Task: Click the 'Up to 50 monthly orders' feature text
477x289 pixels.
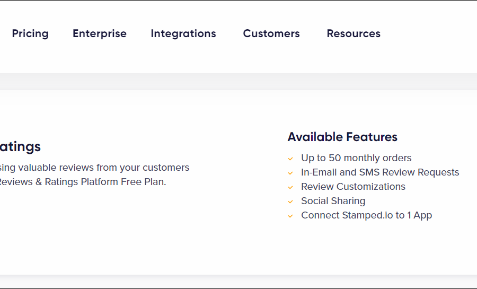Action: [x=356, y=158]
